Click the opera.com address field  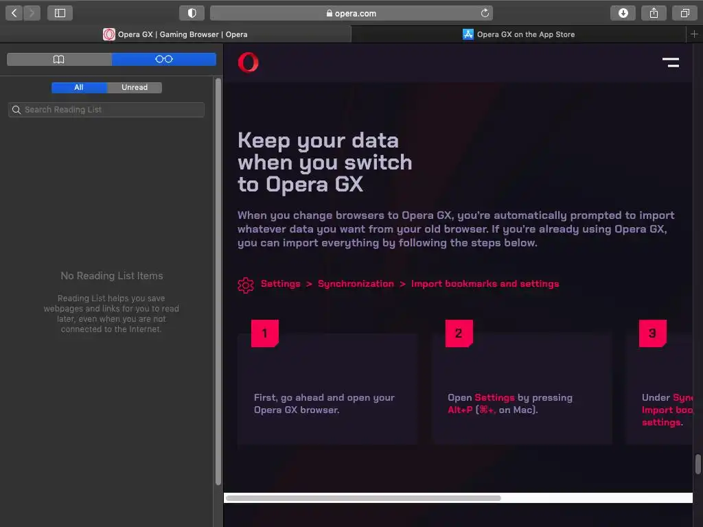click(x=351, y=13)
